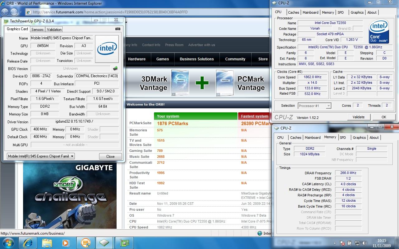
Task: Open the volume speaker tray icon
Action: pyautogui.click(x=365, y=243)
